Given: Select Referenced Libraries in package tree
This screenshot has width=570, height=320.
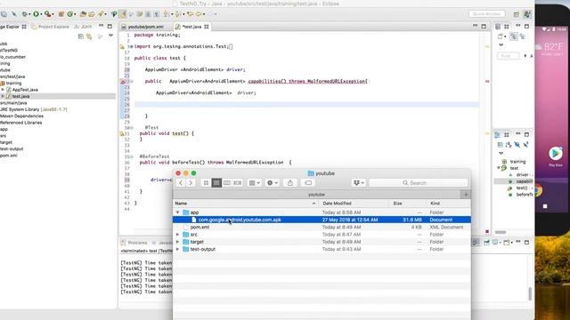Looking at the screenshot, I should [x=21, y=123].
